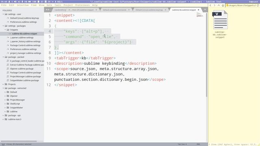The width and height of the screenshot is (260, 146).
Task: Click the XML syntax selector in status bar
Action: (x=198, y=144)
